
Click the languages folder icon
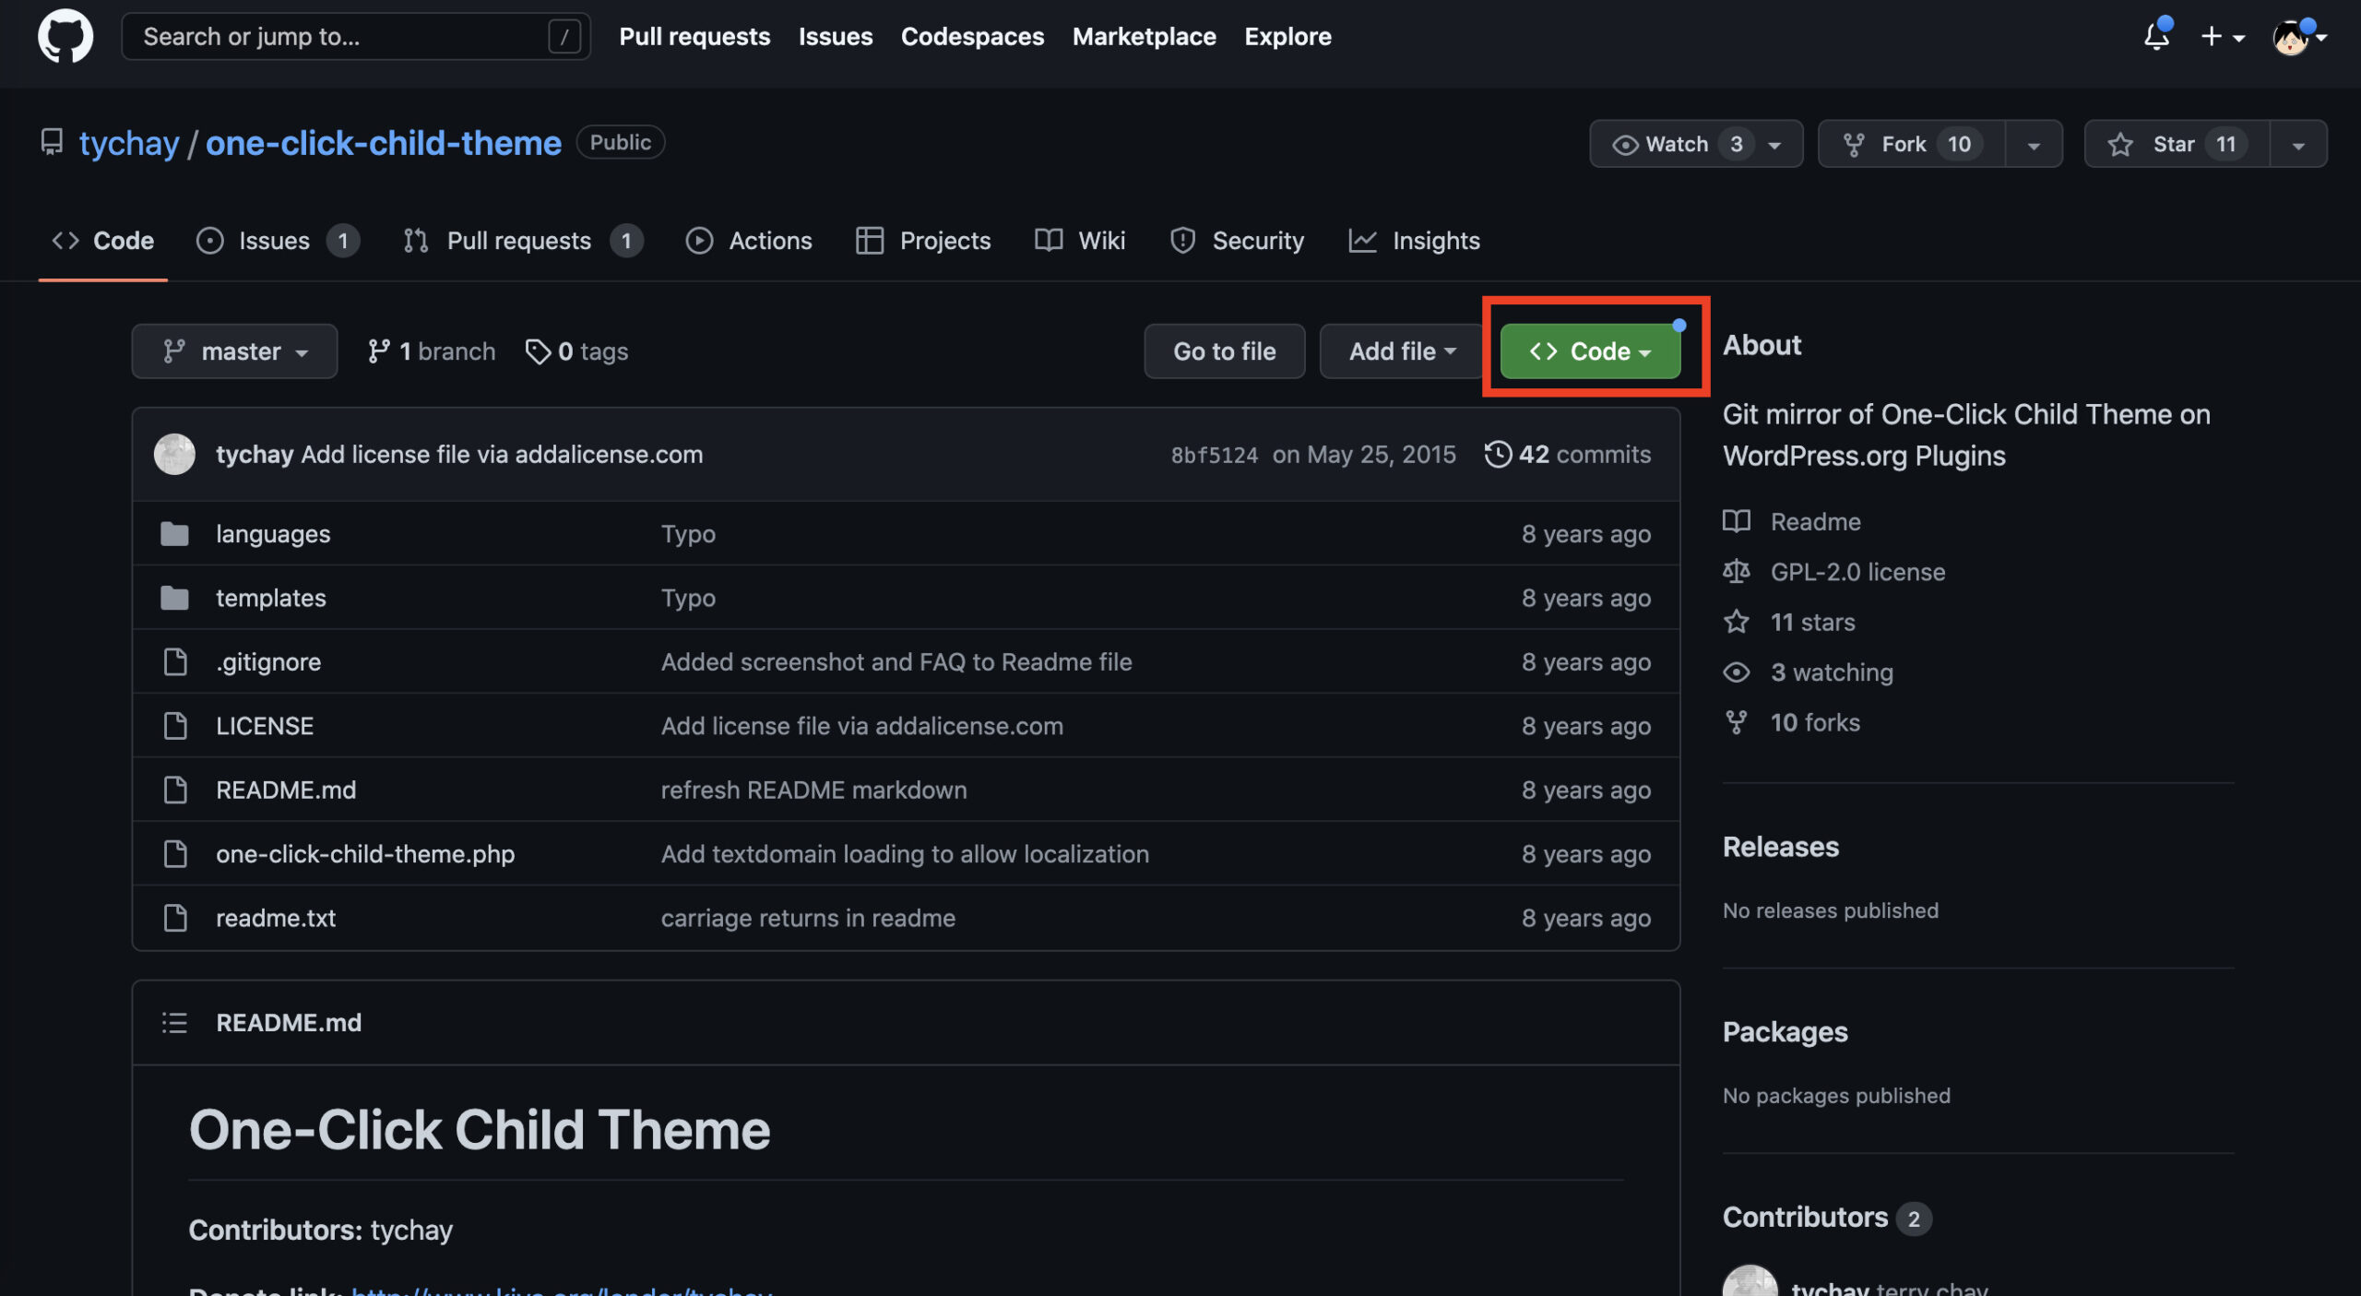coord(174,533)
